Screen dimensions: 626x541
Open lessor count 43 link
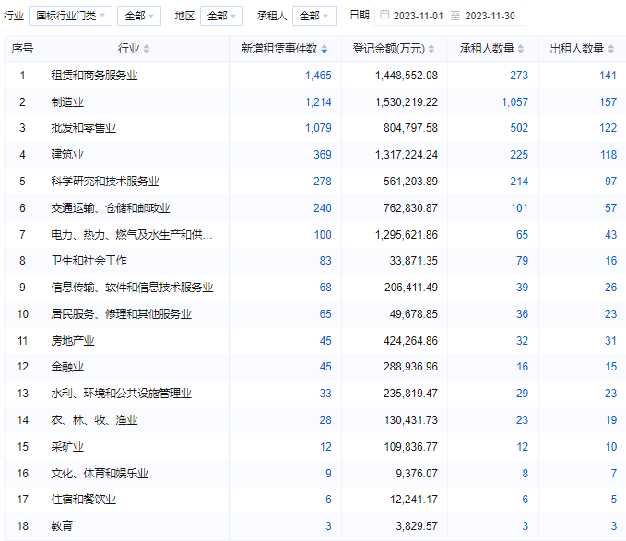[611, 235]
